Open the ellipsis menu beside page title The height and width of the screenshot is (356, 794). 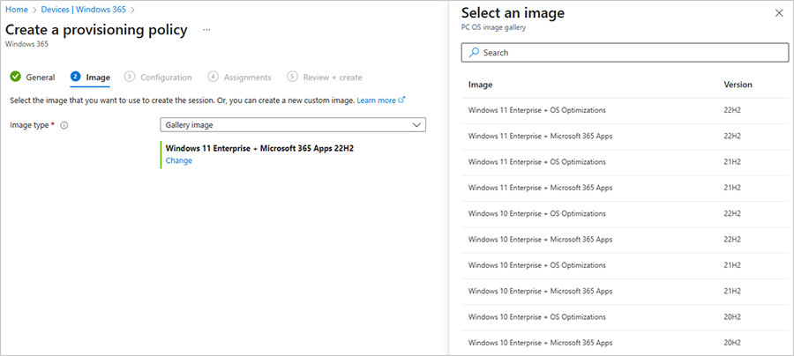[206, 30]
